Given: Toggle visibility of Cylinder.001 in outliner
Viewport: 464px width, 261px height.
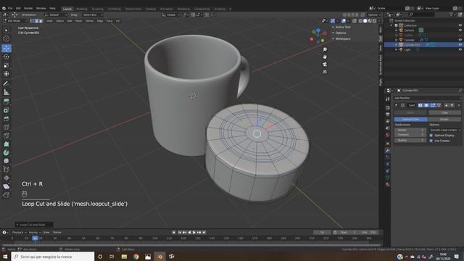Looking at the screenshot, I should [460, 45].
